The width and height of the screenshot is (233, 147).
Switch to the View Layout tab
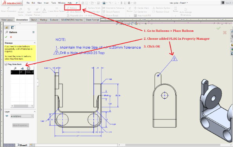(x=7, y=20)
